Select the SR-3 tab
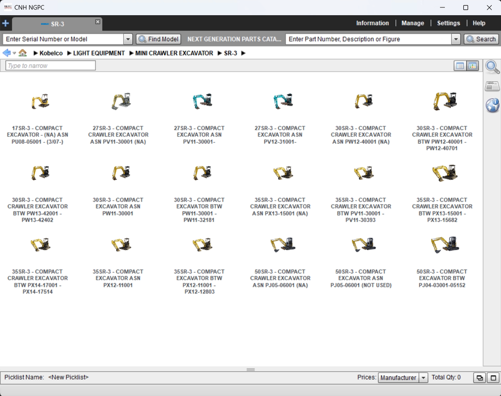Screen dimensions: 501x396 click(57, 24)
